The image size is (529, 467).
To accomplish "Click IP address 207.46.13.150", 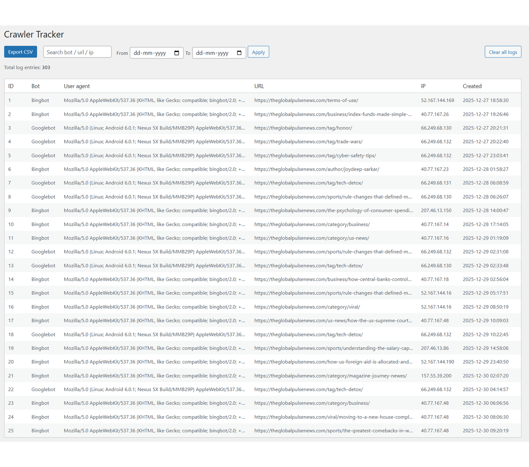I will (x=436, y=211).
